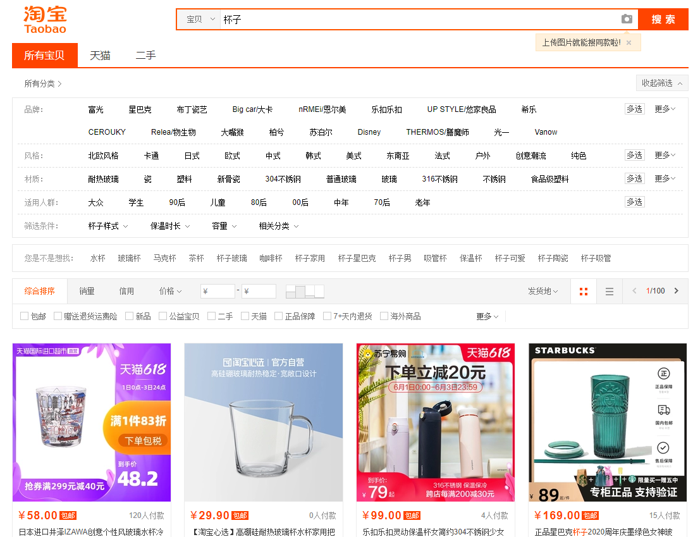Click the price range distribution bar
693x537 pixels.
pyautogui.click(x=305, y=291)
